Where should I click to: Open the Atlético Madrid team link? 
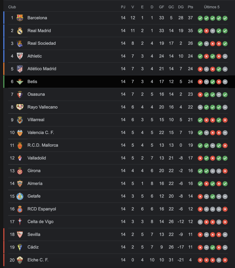click(42, 69)
